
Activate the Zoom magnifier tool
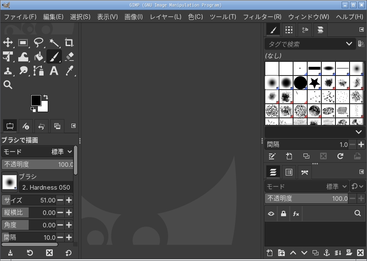coord(8,85)
